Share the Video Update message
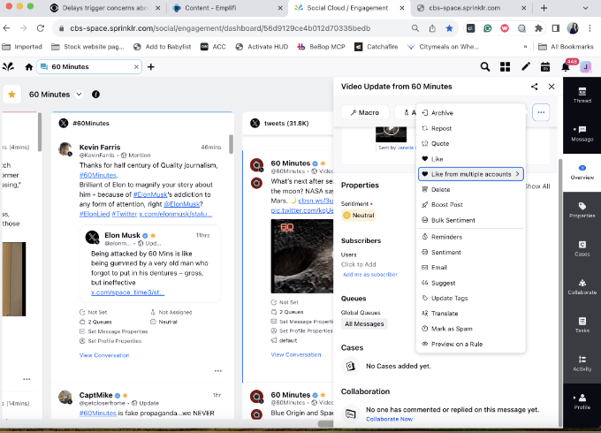The width and height of the screenshot is (601, 433). coord(535,87)
